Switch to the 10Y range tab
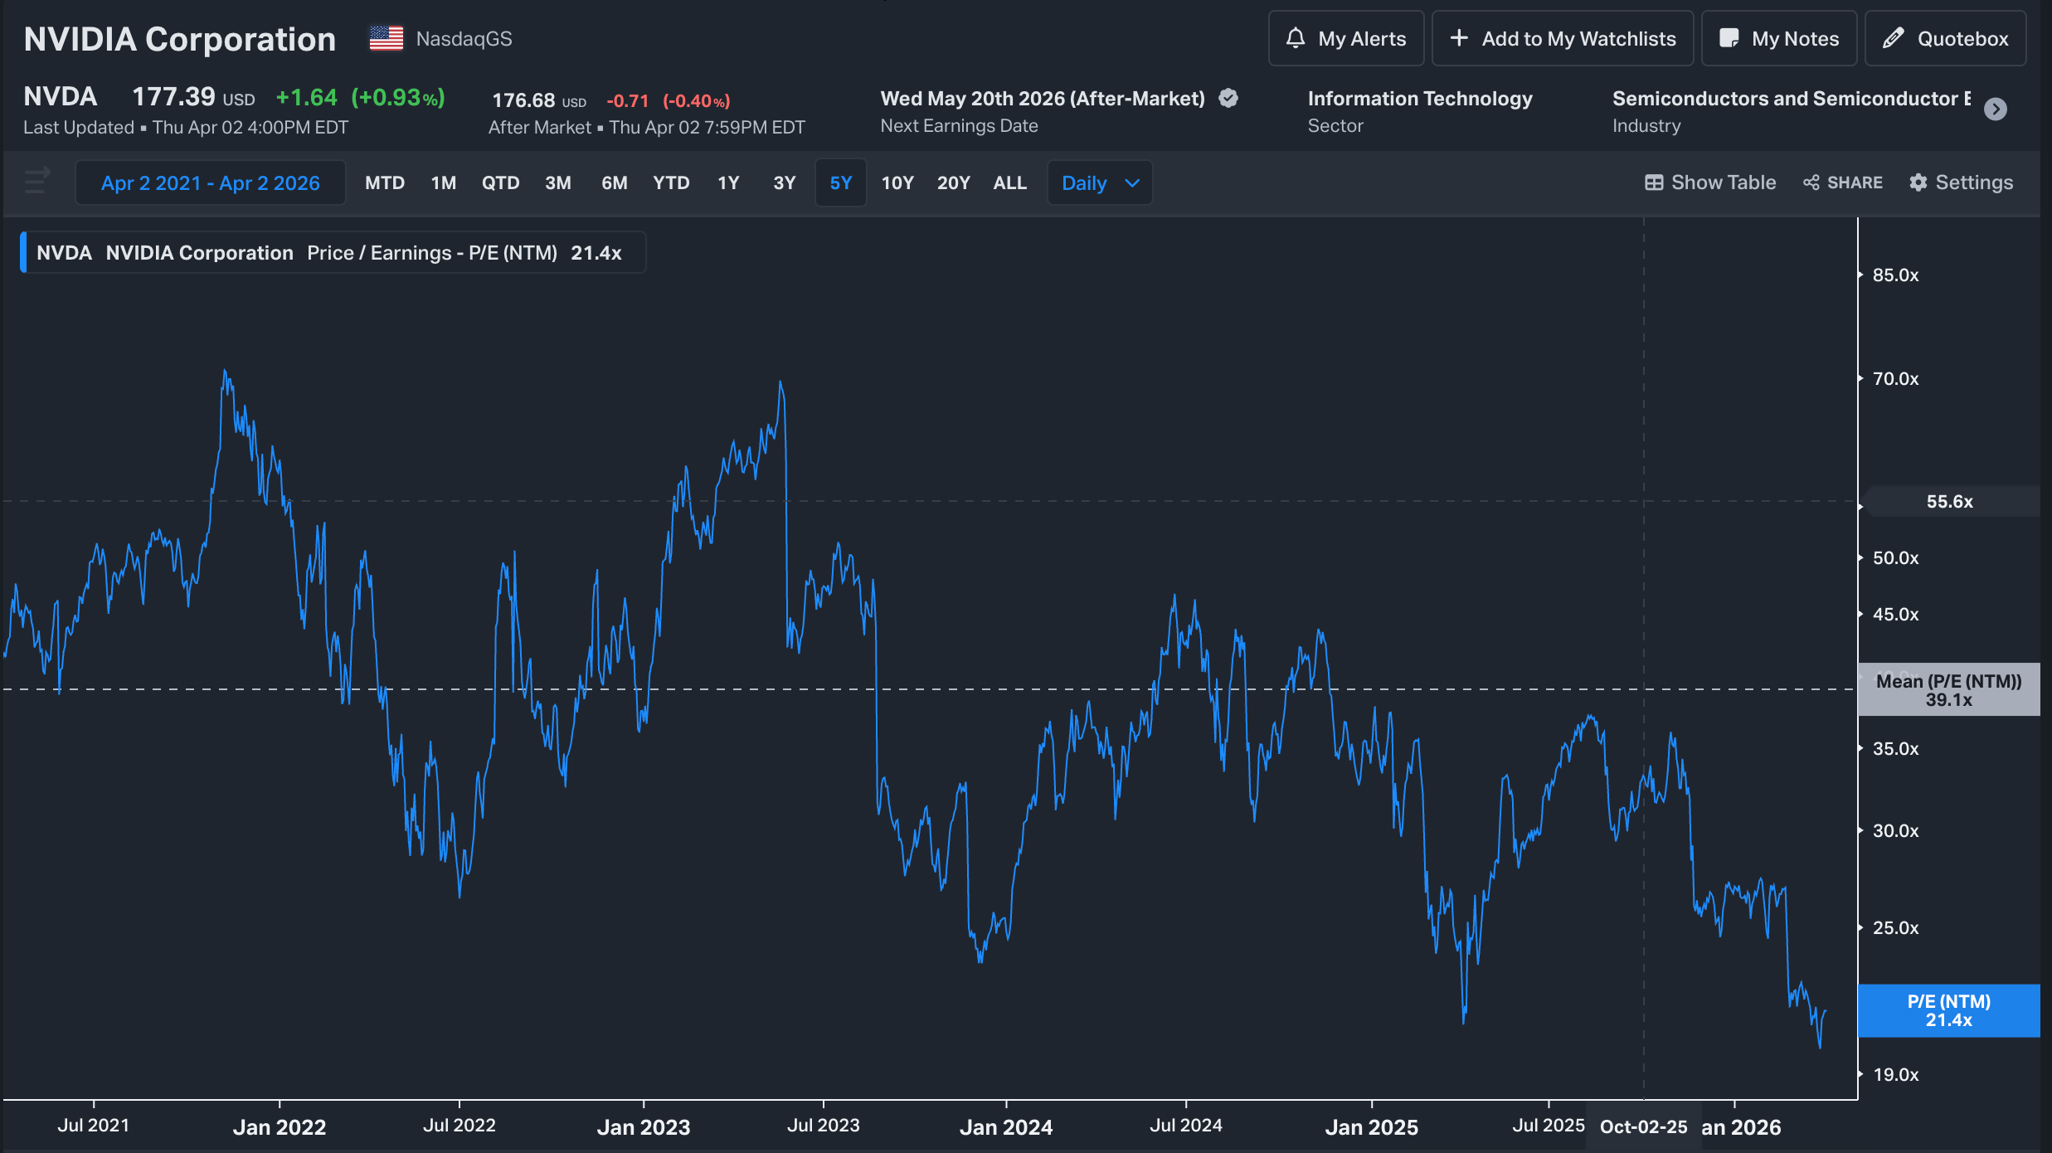The width and height of the screenshot is (2052, 1153). (x=897, y=182)
